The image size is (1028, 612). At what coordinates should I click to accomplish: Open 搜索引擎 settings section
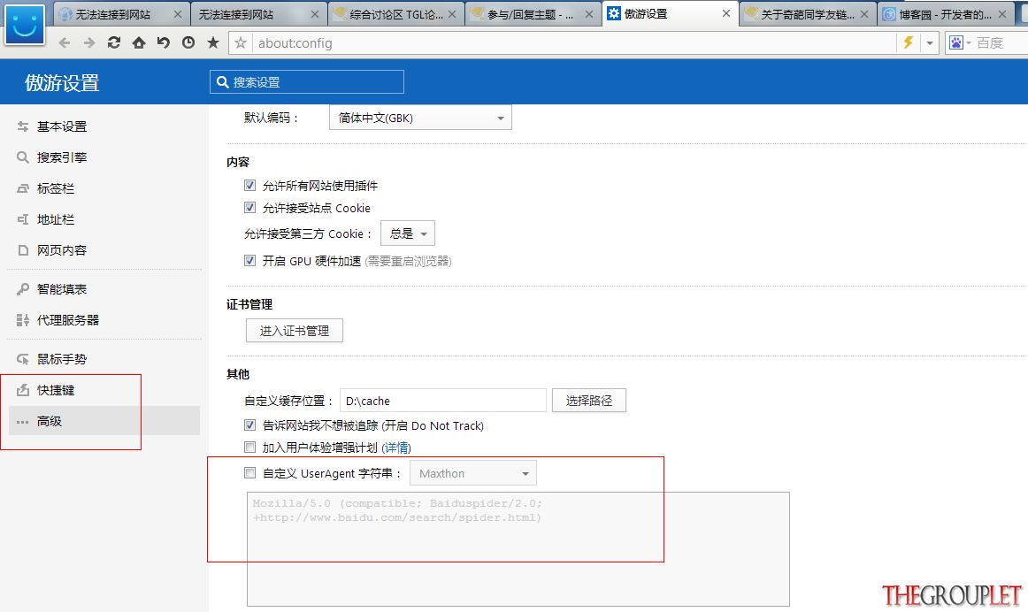pyautogui.click(x=62, y=157)
